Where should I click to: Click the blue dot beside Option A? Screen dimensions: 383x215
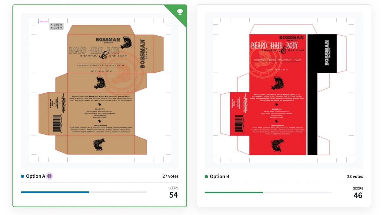click(x=22, y=176)
